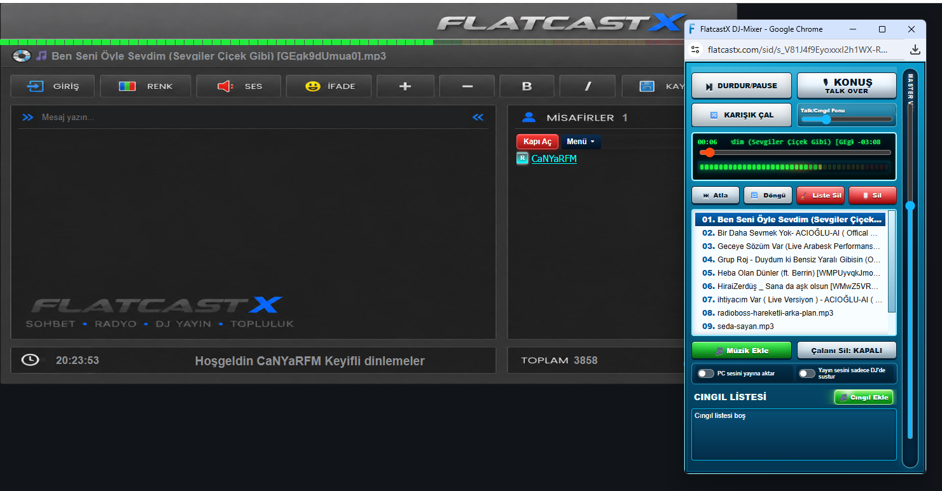The height and width of the screenshot is (491, 942).
Task: Click the GİRİŞ login button
Action: [53, 86]
